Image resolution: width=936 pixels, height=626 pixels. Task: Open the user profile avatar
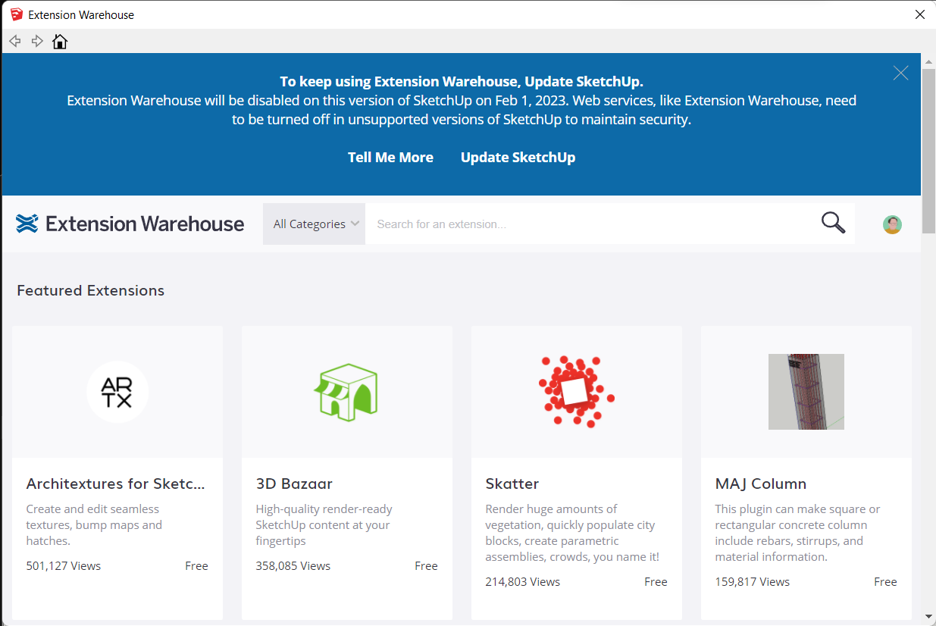[892, 224]
